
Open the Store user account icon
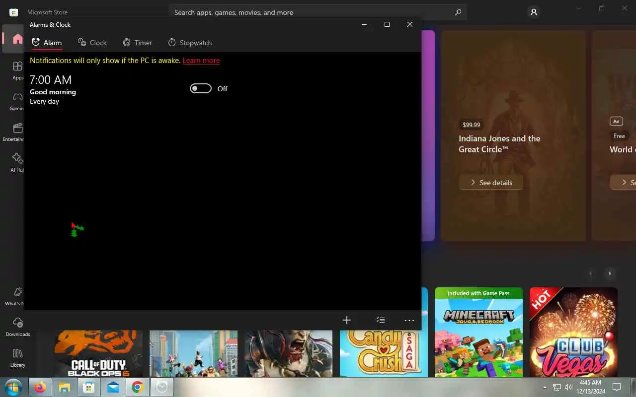click(534, 12)
